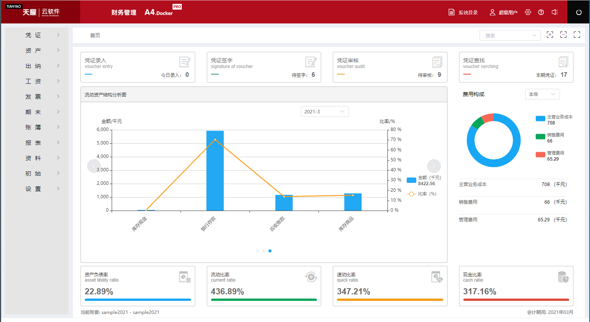Click the power logout icon
Screen dimensions: 590x322
coord(578,12)
